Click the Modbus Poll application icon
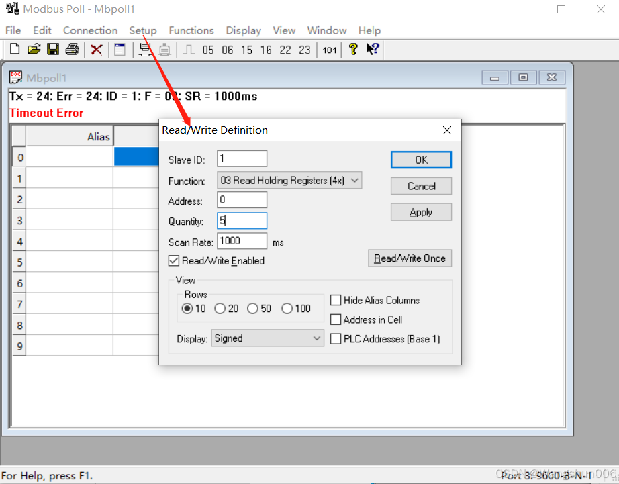 (x=13, y=8)
